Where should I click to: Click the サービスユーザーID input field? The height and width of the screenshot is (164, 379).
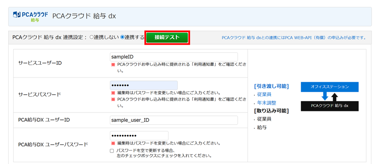pyautogui.click(x=174, y=57)
